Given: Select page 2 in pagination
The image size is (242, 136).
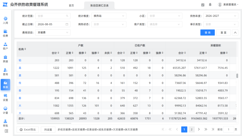Looking at the screenshot, I should 191,129.
